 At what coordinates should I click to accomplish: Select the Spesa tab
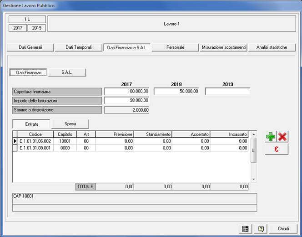coord(70,124)
